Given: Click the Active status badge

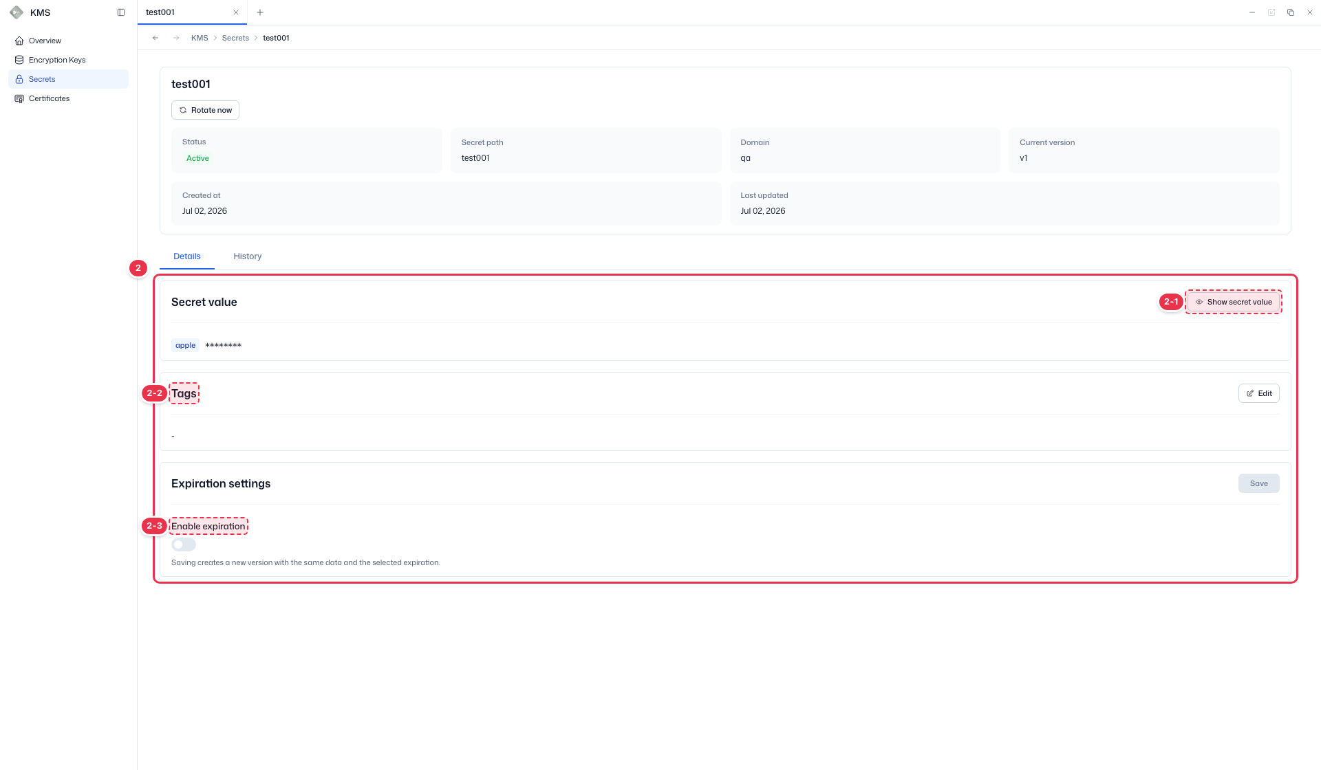Looking at the screenshot, I should [197, 158].
